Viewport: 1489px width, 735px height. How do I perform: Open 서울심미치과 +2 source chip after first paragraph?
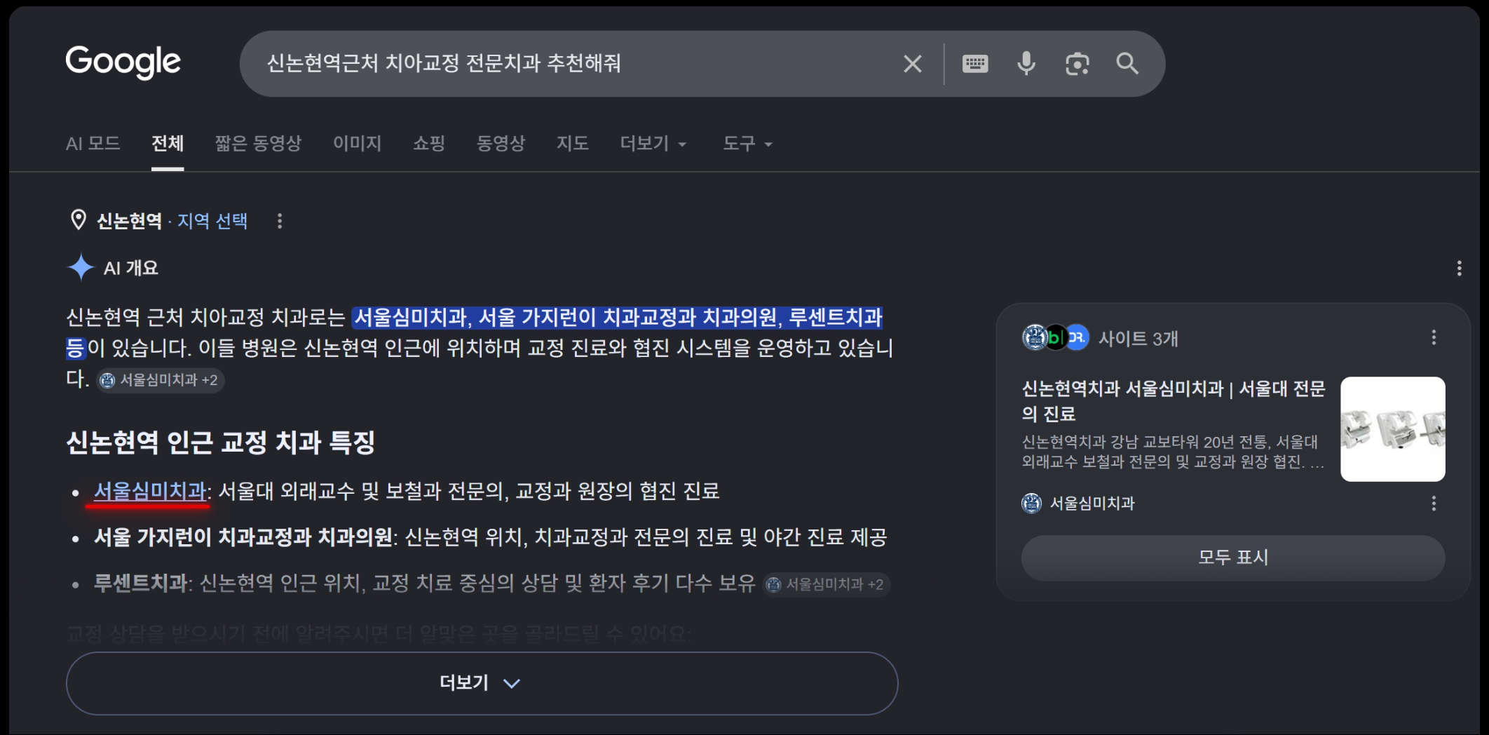(x=160, y=380)
